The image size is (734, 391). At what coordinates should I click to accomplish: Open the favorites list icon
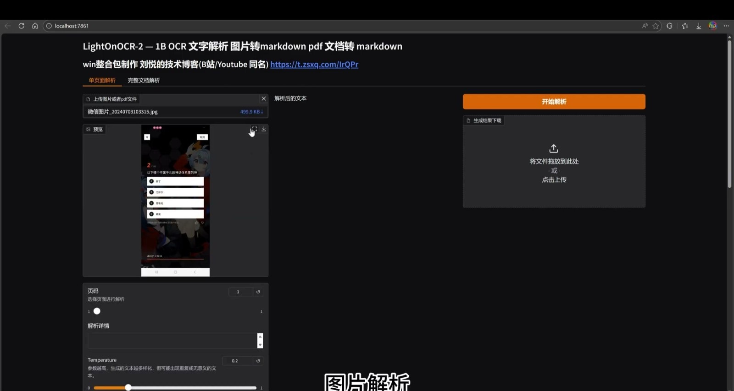point(685,26)
